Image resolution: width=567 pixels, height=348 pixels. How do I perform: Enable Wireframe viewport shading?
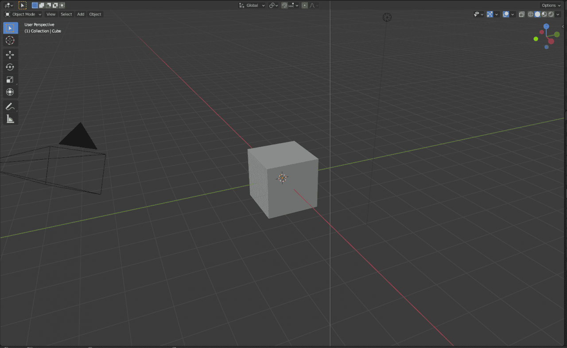click(530, 14)
